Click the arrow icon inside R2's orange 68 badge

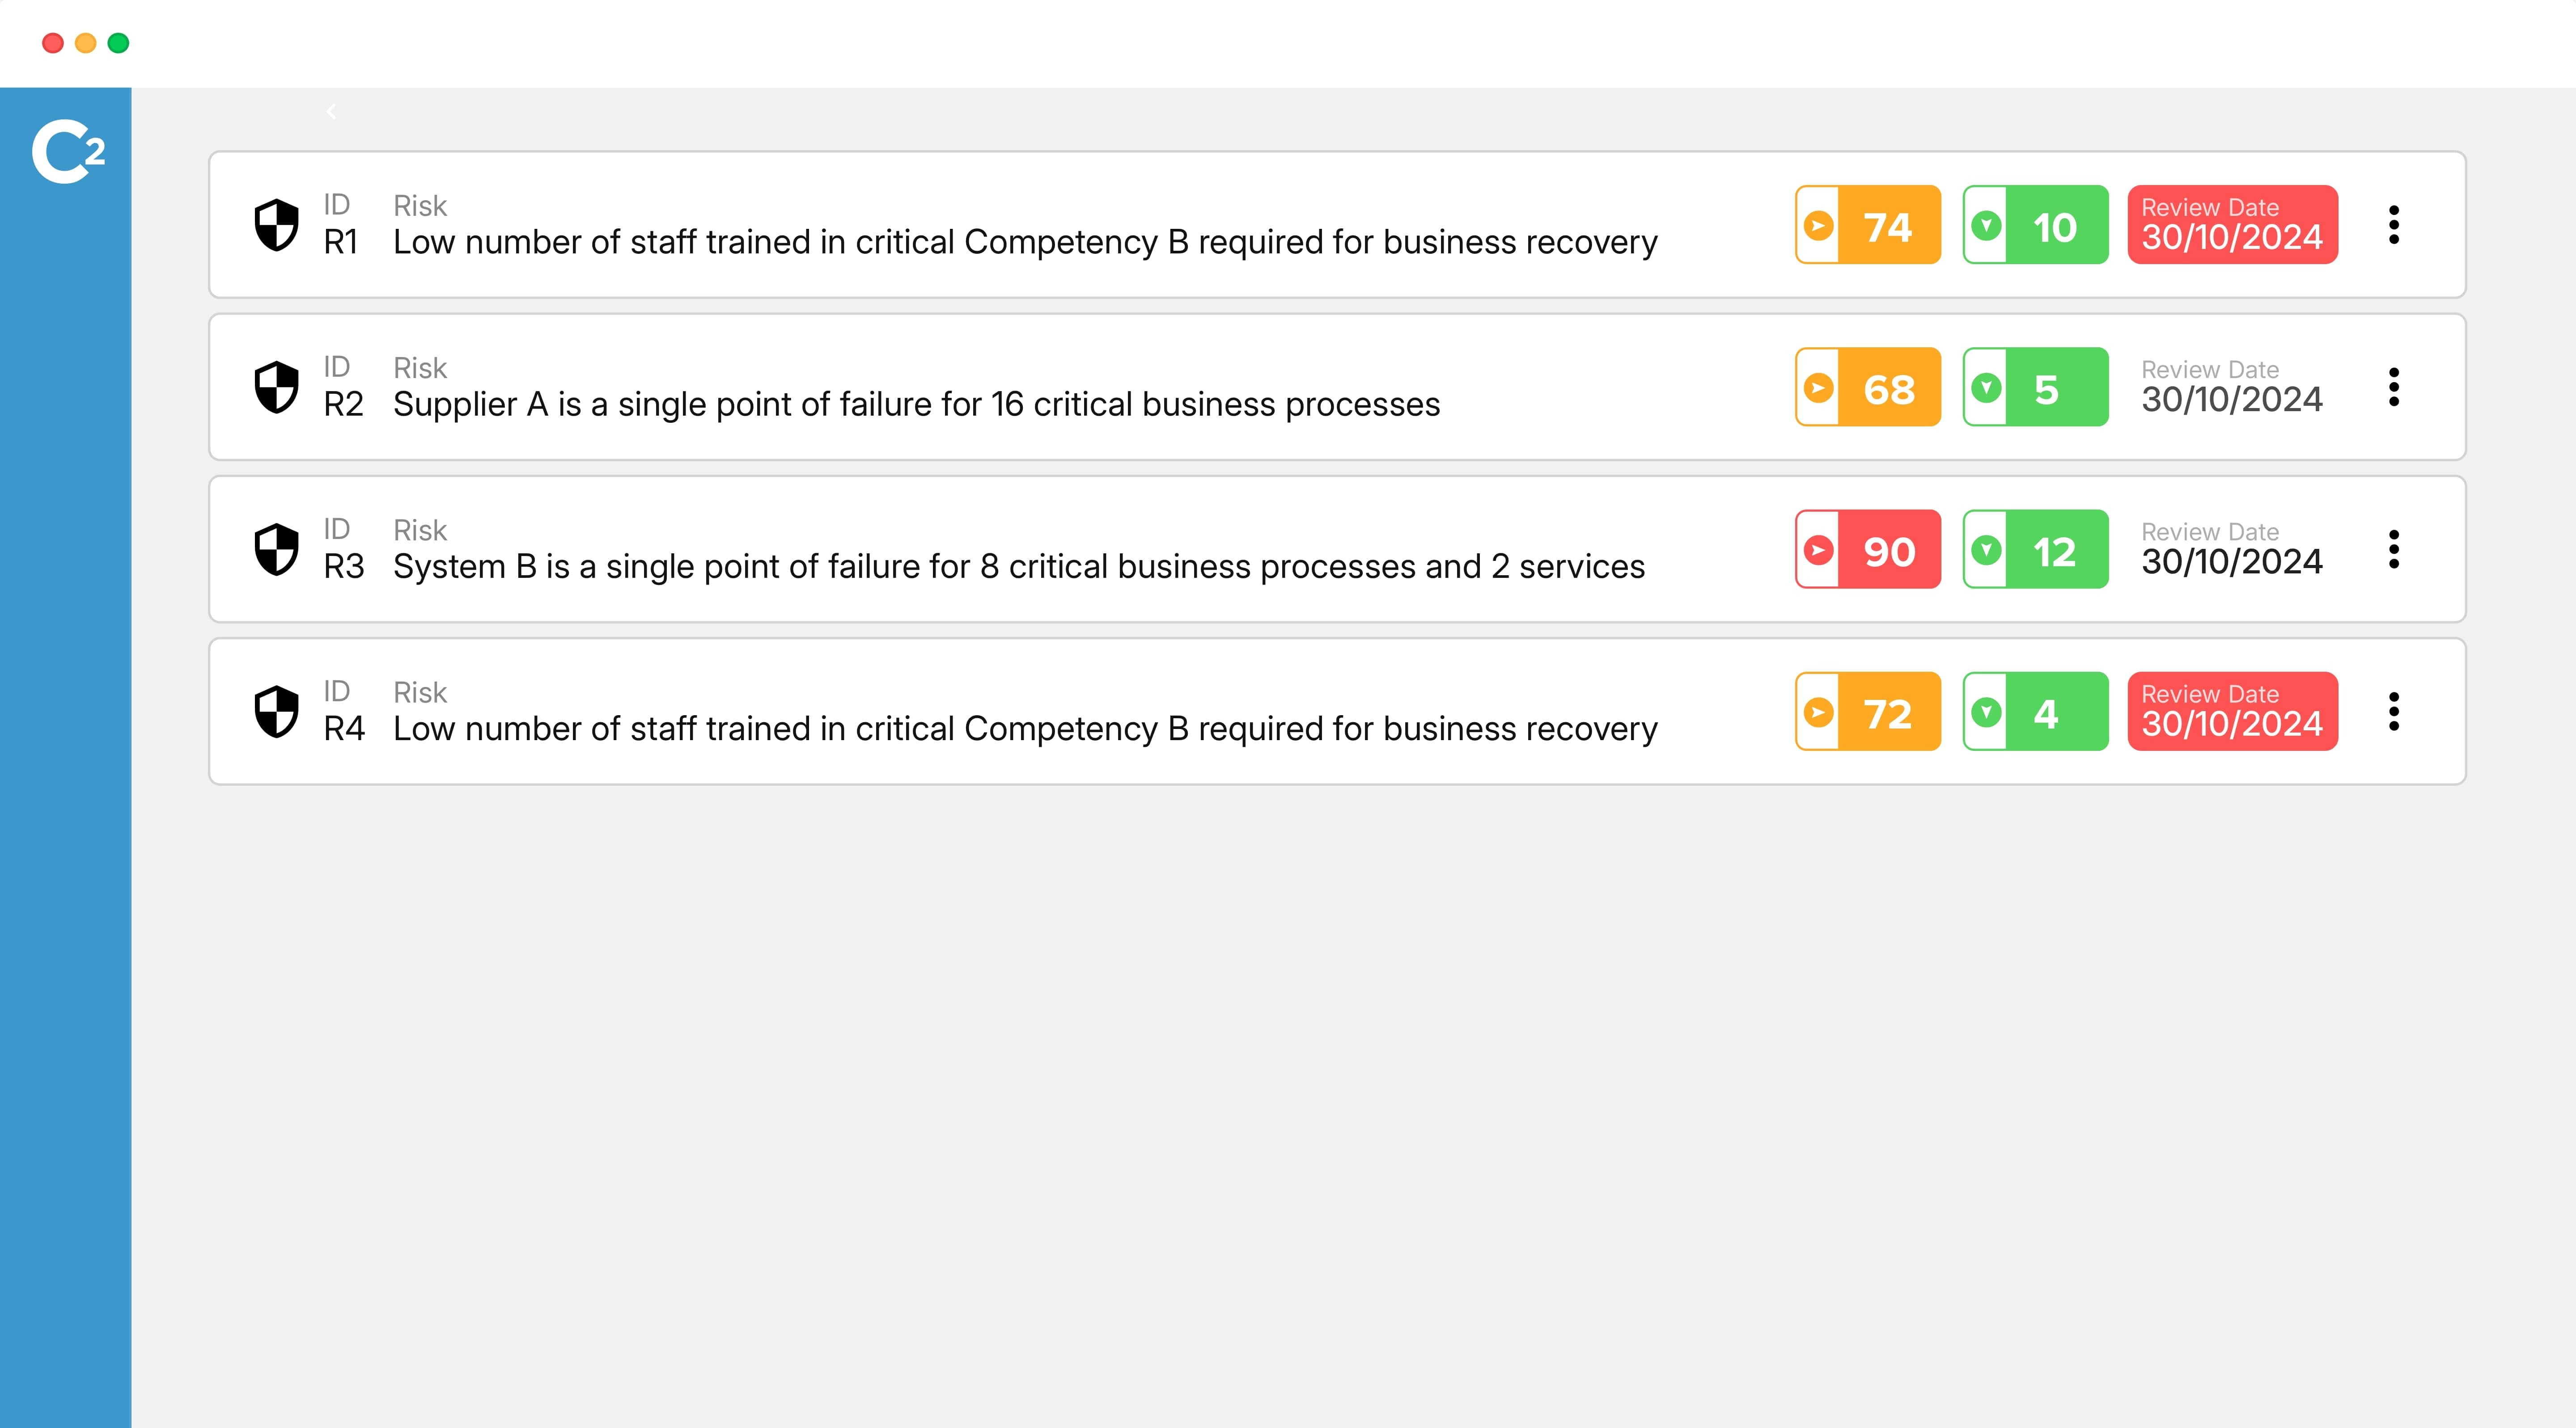1818,388
